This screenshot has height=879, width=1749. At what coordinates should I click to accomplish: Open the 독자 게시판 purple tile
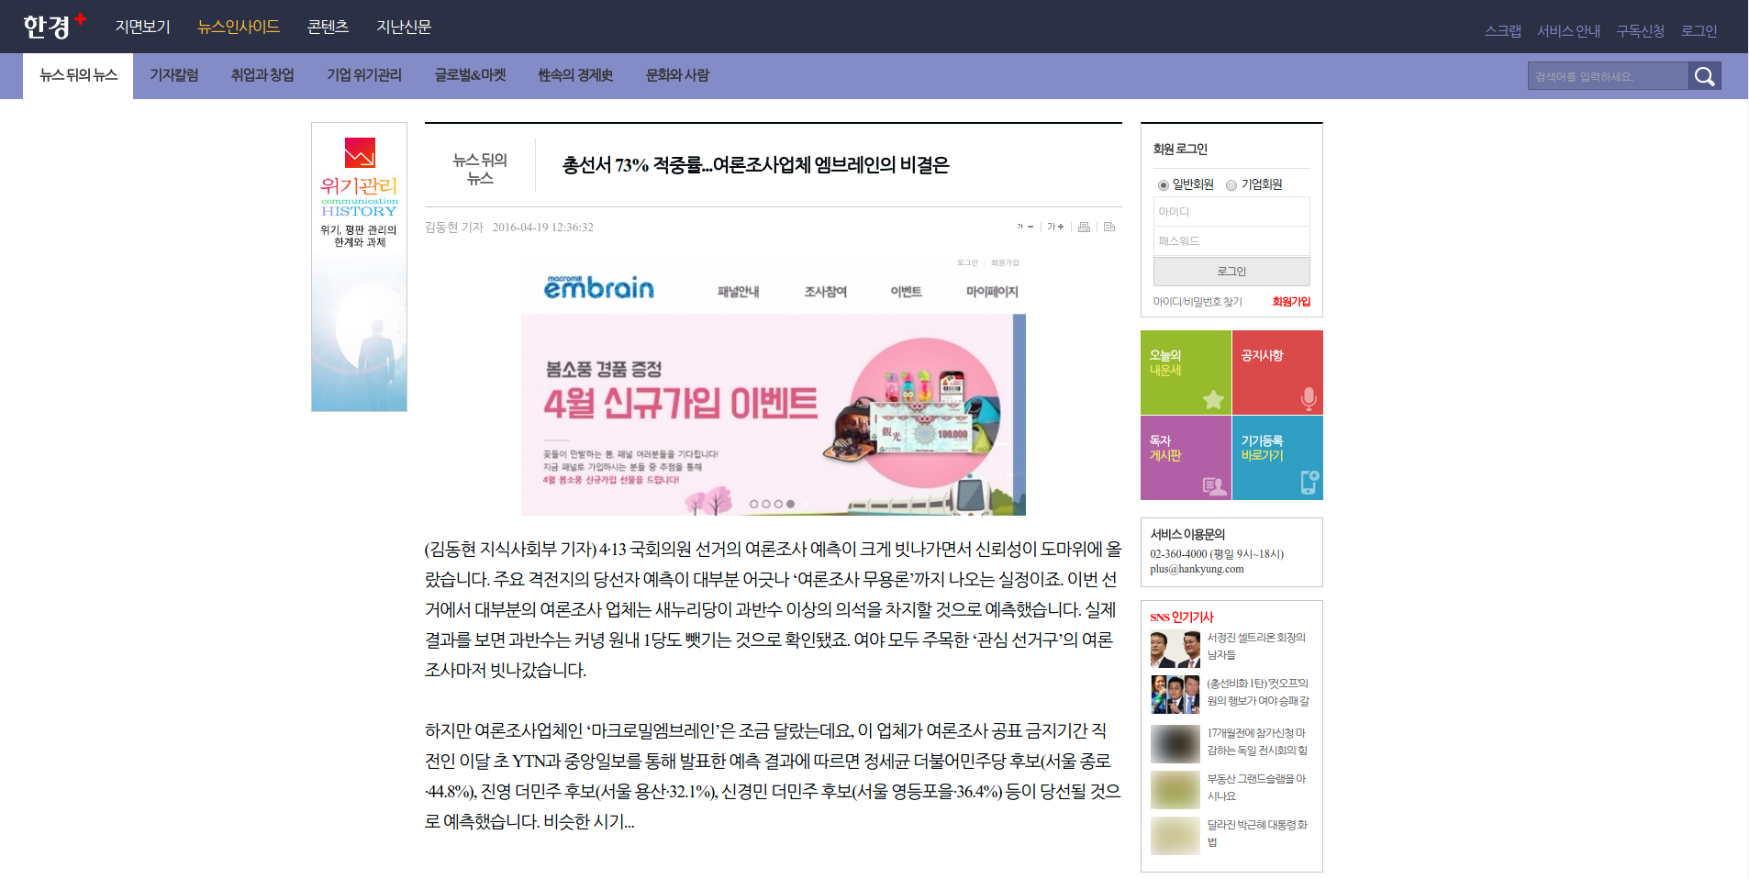point(1186,458)
